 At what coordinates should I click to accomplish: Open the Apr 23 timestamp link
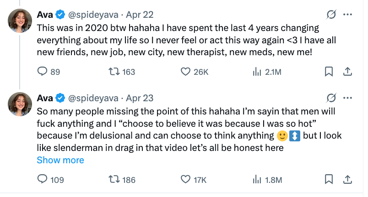(x=140, y=98)
